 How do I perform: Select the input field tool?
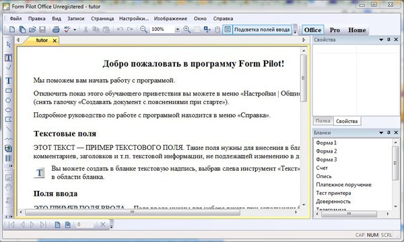9,58
